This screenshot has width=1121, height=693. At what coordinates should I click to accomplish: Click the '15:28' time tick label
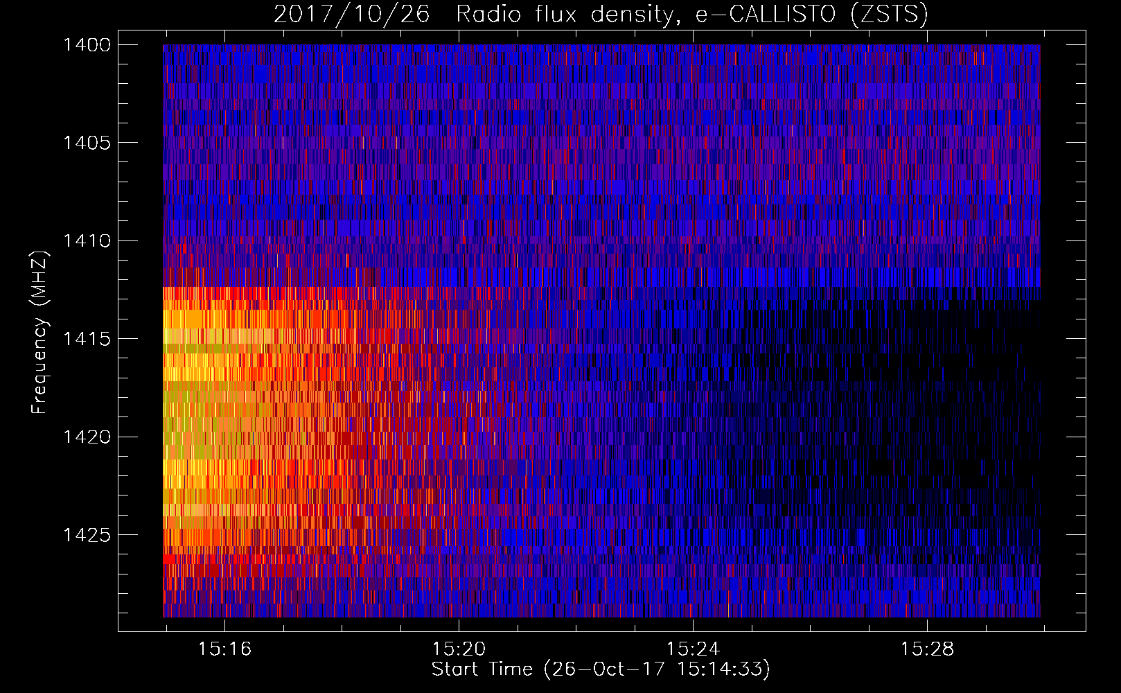pos(927,649)
